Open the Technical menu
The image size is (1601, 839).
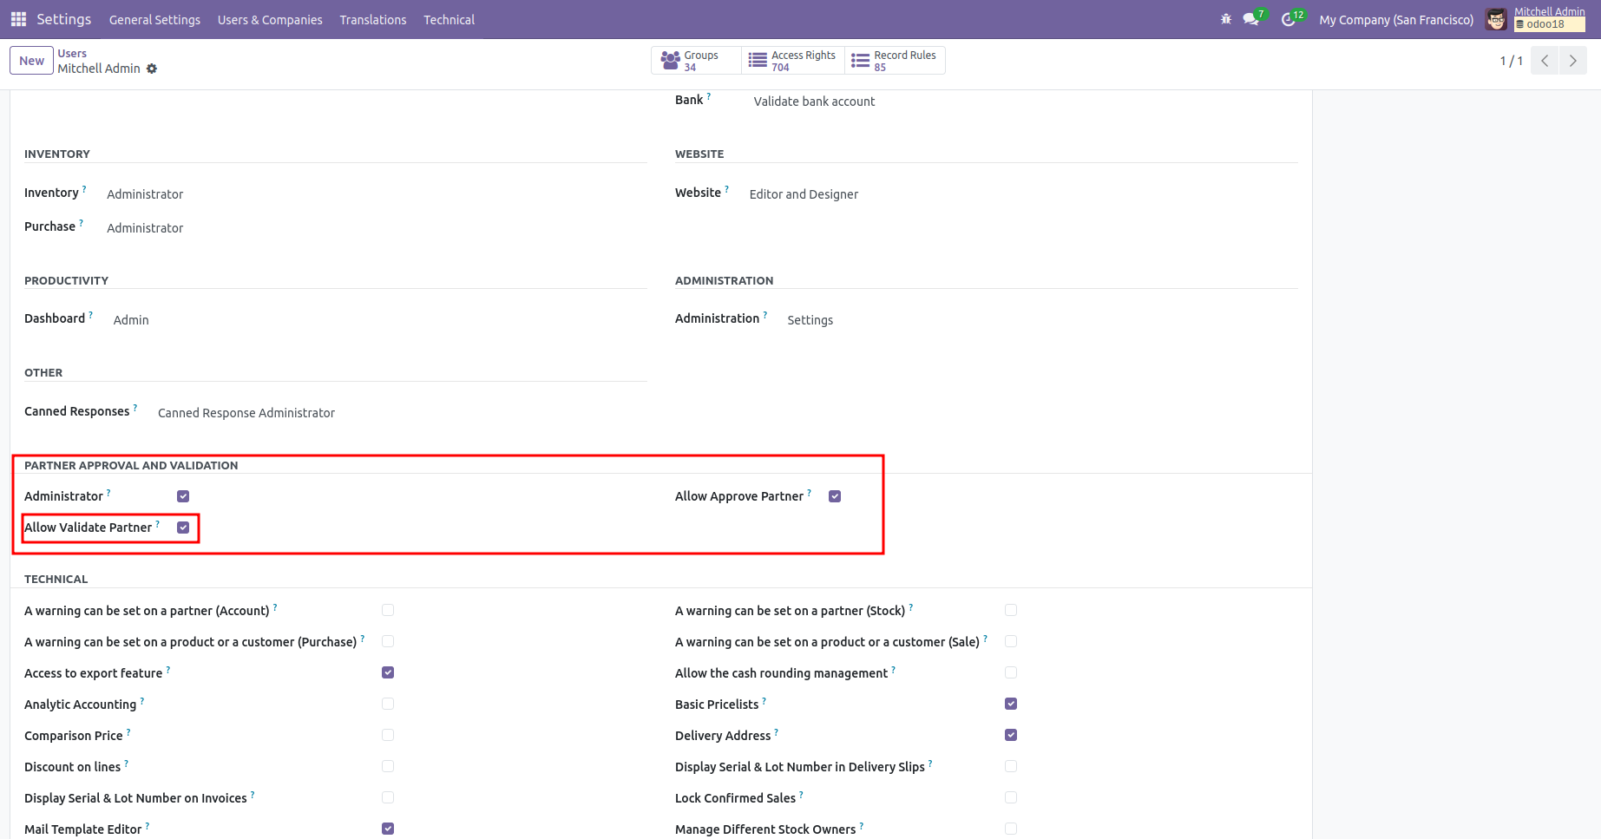pos(449,20)
